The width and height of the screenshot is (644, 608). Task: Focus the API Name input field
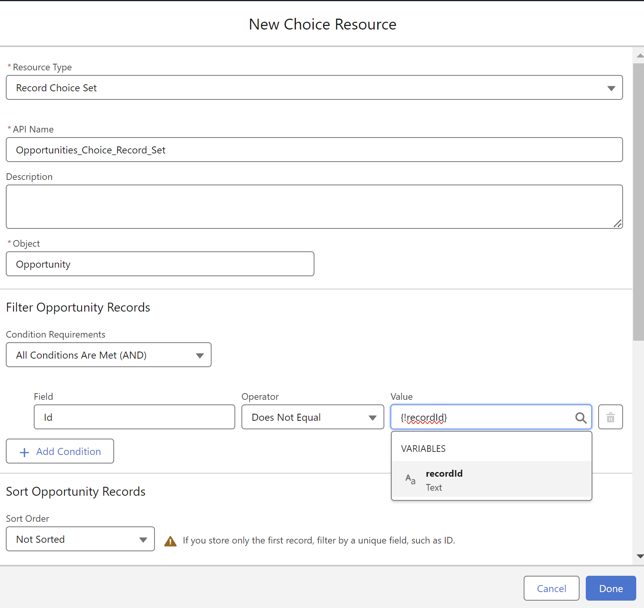[314, 150]
